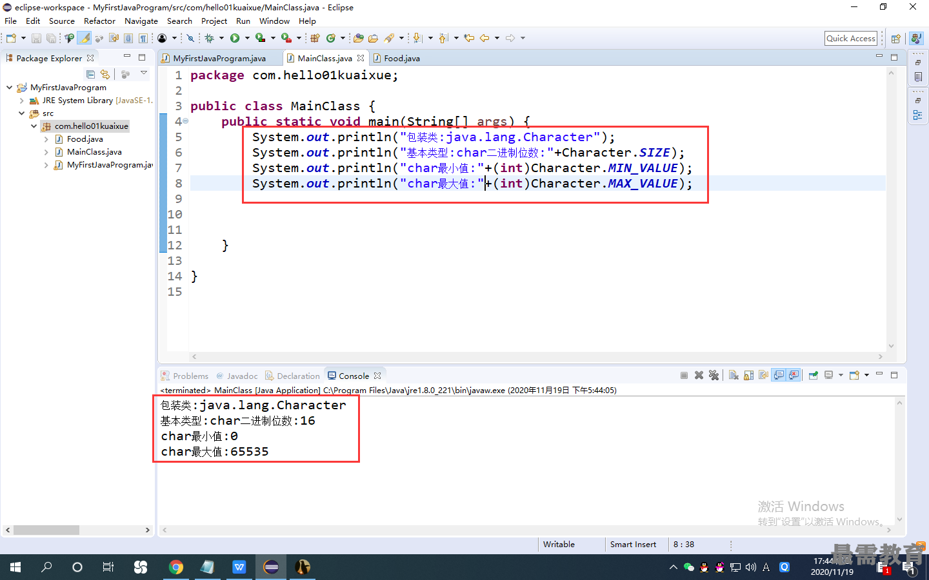Open the Refactor menu
This screenshot has width=929, height=580.
(x=99, y=21)
